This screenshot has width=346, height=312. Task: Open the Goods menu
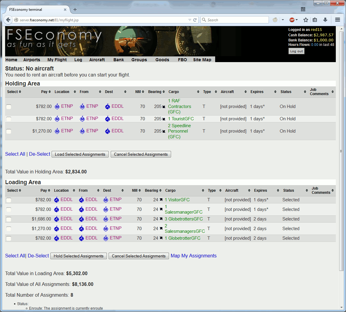click(162, 60)
